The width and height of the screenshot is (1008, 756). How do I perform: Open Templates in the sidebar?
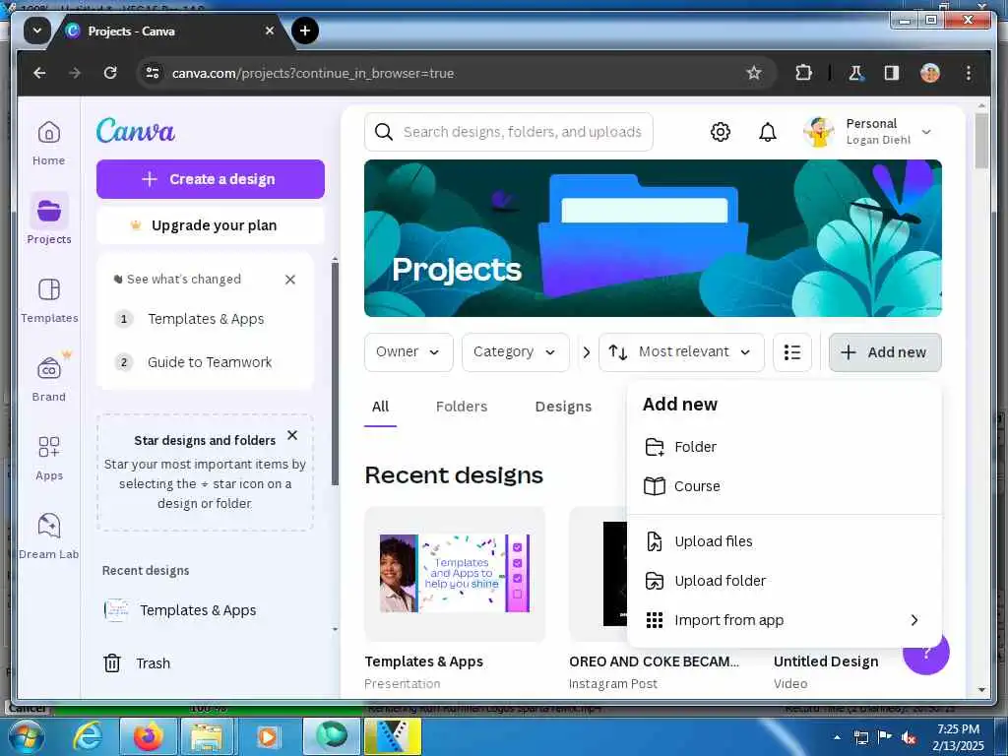click(49, 299)
